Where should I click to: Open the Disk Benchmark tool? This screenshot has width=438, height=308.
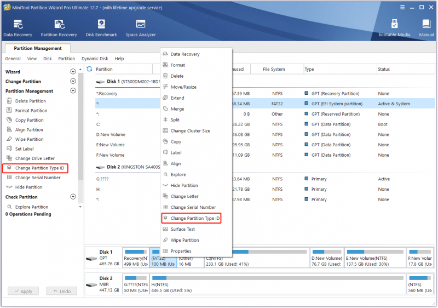(x=101, y=28)
